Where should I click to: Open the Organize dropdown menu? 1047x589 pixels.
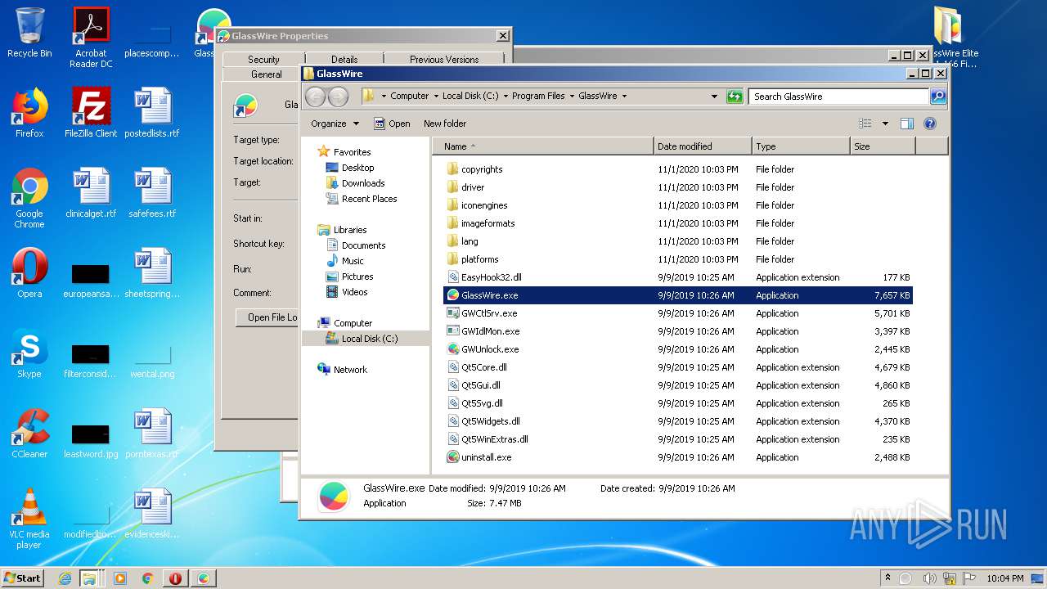[335, 124]
